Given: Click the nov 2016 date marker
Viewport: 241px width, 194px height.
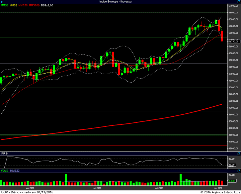Looking at the screenshot, I should pos(218,188).
